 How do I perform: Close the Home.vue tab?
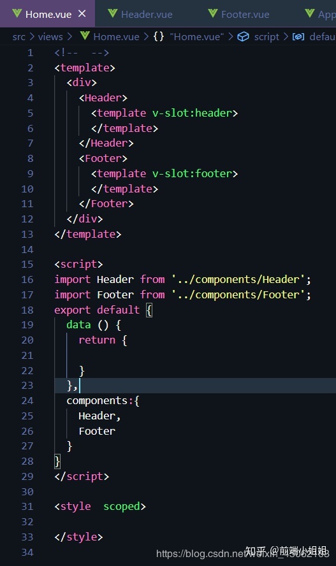(82, 14)
